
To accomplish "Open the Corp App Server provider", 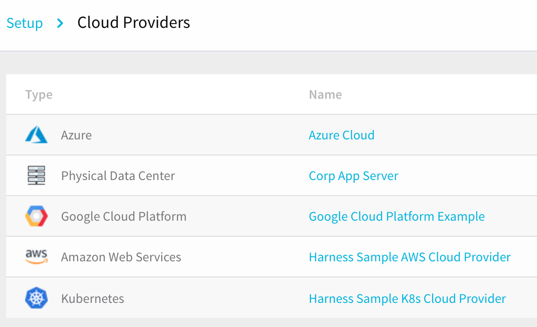I will point(354,176).
